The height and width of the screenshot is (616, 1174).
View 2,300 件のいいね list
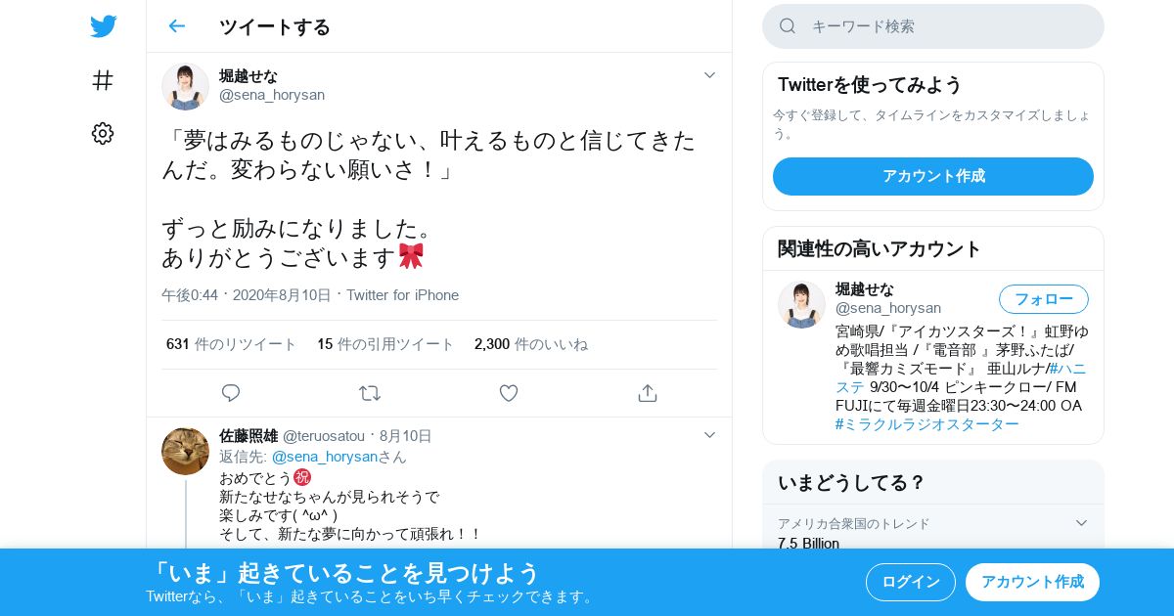click(x=531, y=344)
